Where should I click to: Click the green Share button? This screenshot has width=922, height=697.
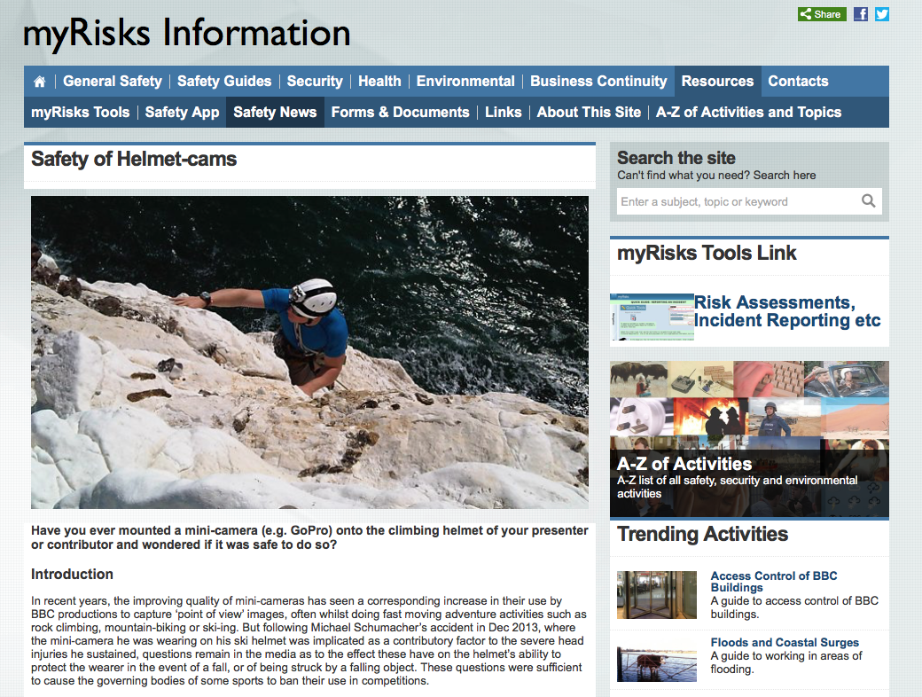click(822, 14)
